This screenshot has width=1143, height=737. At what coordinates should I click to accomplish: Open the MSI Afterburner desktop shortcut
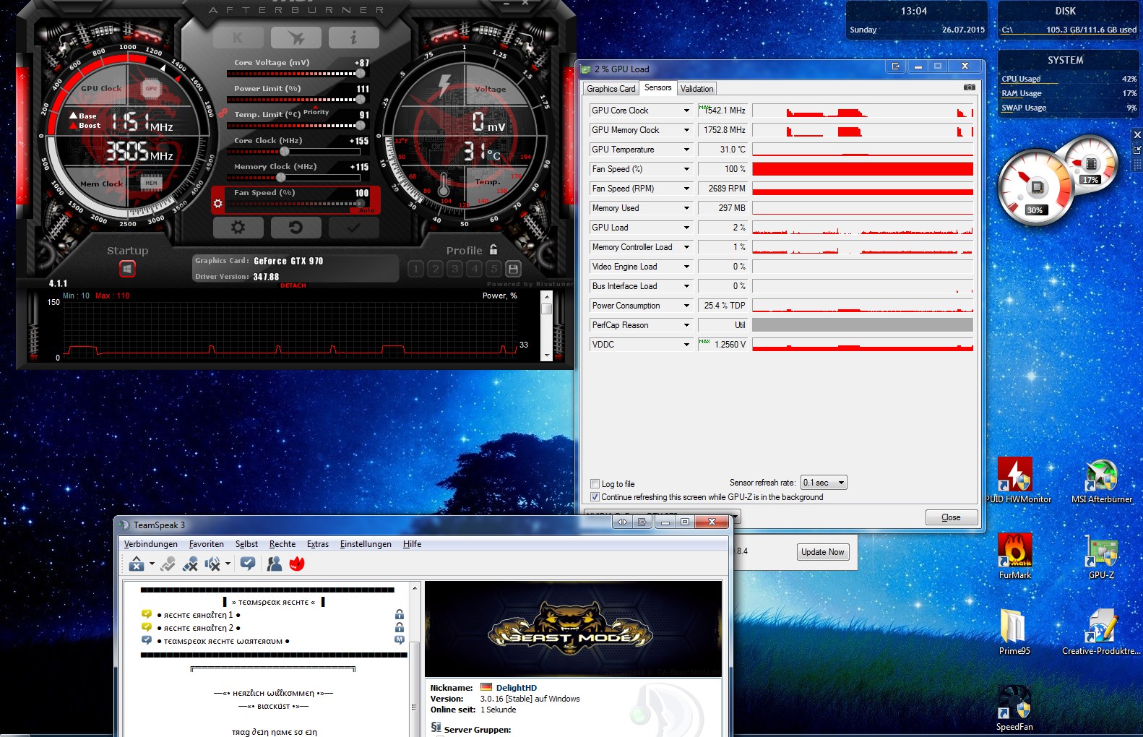coord(1102,480)
